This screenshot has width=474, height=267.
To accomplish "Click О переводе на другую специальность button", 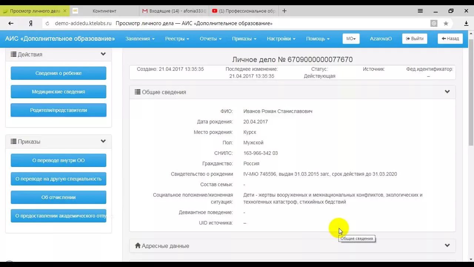I will pyautogui.click(x=59, y=179).
